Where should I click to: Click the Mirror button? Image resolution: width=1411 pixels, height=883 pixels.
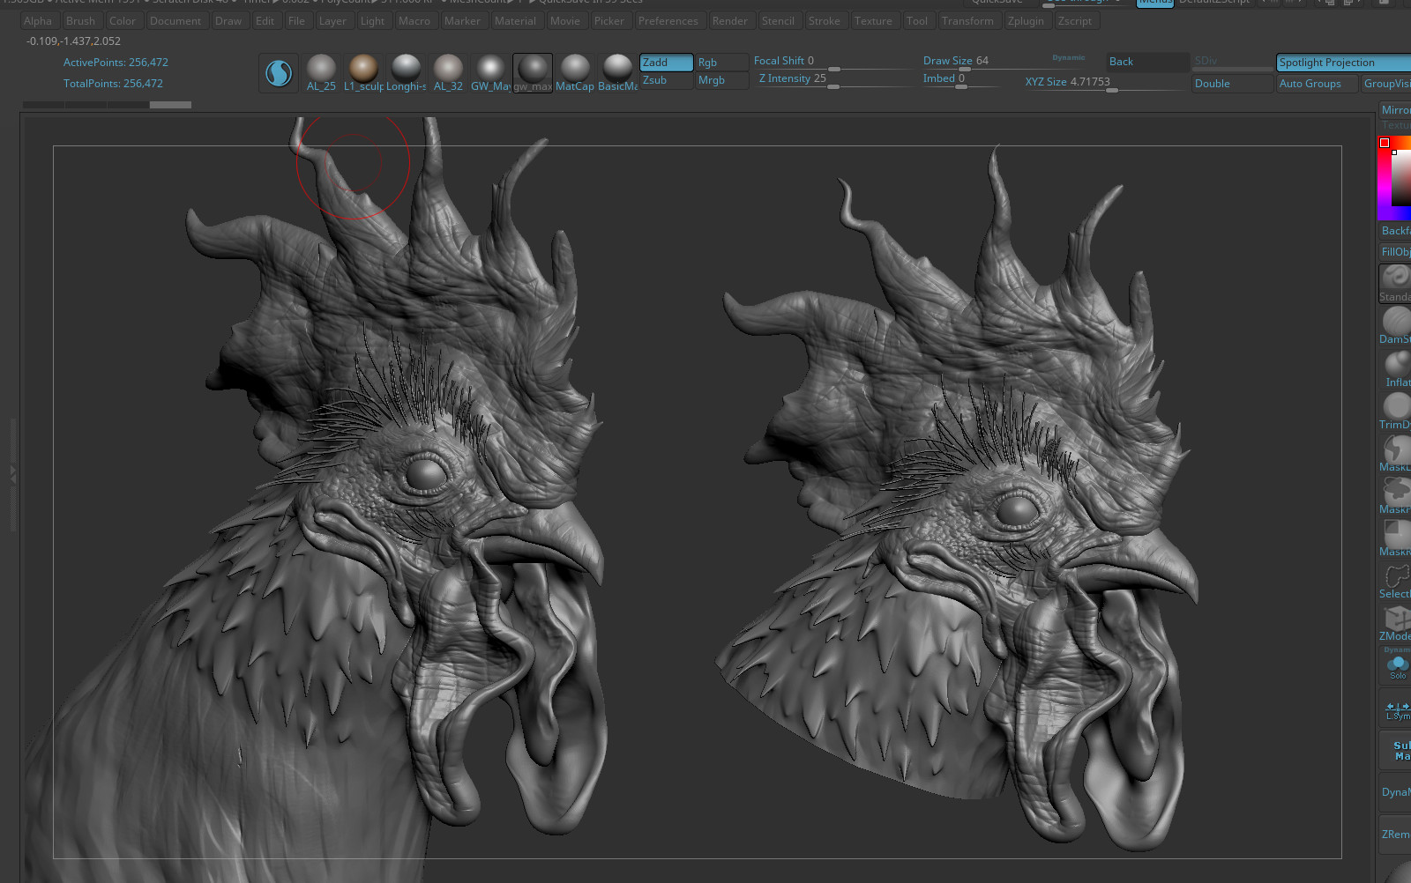(x=1395, y=110)
